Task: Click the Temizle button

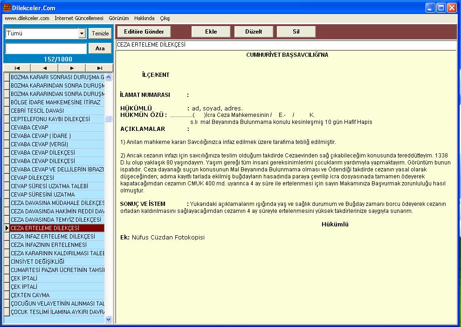Action: pyautogui.click(x=100, y=34)
